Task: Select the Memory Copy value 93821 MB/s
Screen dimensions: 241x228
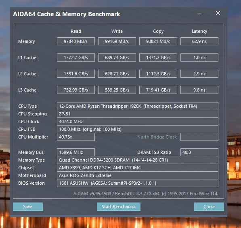Action: point(158,41)
